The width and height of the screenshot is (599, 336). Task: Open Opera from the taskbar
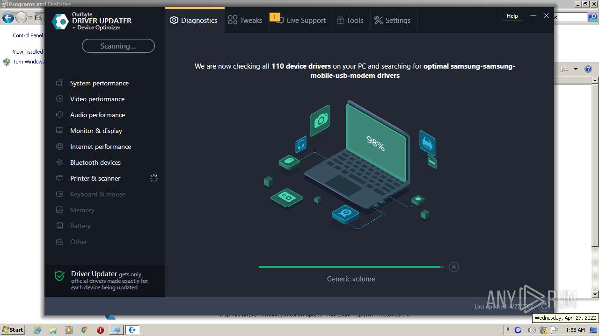[100, 330]
